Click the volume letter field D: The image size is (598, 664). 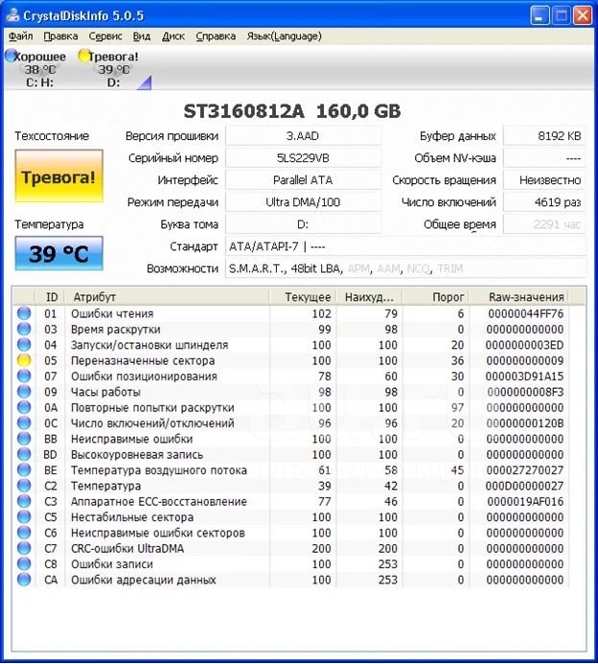[303, 224]
